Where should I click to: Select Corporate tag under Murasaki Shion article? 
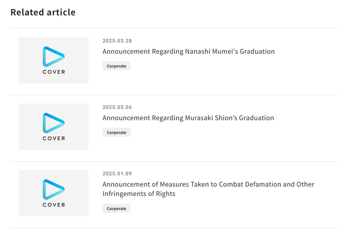click(116, 132)
